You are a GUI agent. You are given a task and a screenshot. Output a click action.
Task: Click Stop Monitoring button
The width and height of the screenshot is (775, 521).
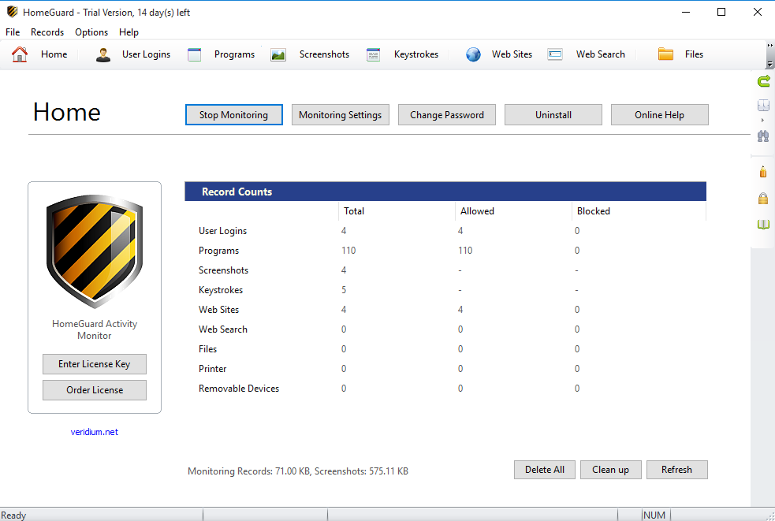(234, 114)
